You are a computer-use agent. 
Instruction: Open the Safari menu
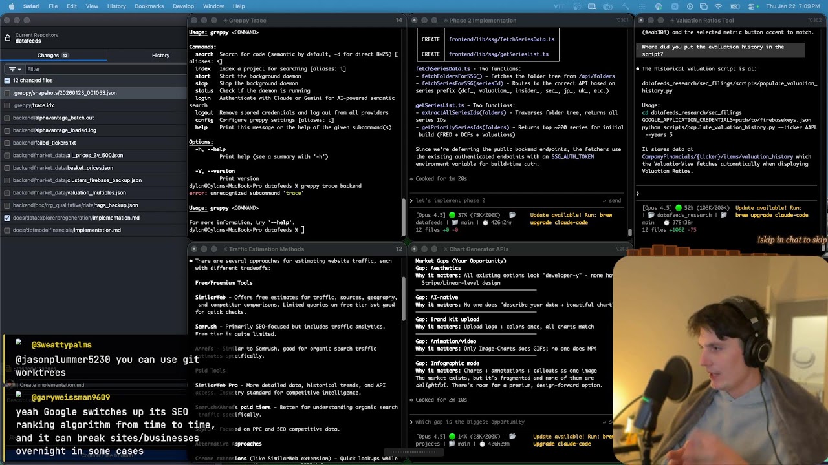pos(31,6)
